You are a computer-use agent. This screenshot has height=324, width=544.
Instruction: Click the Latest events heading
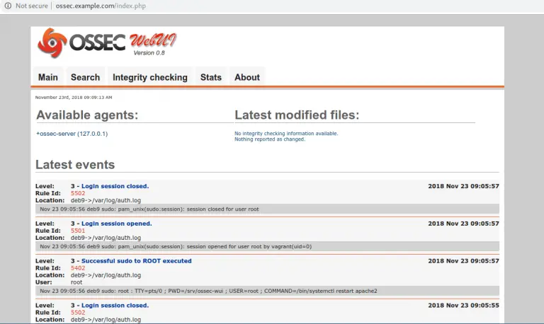click(x=75, y=165)
